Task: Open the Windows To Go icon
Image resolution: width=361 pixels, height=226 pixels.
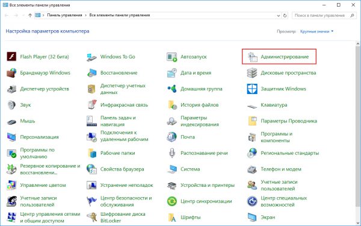Action: coord(91,57)
